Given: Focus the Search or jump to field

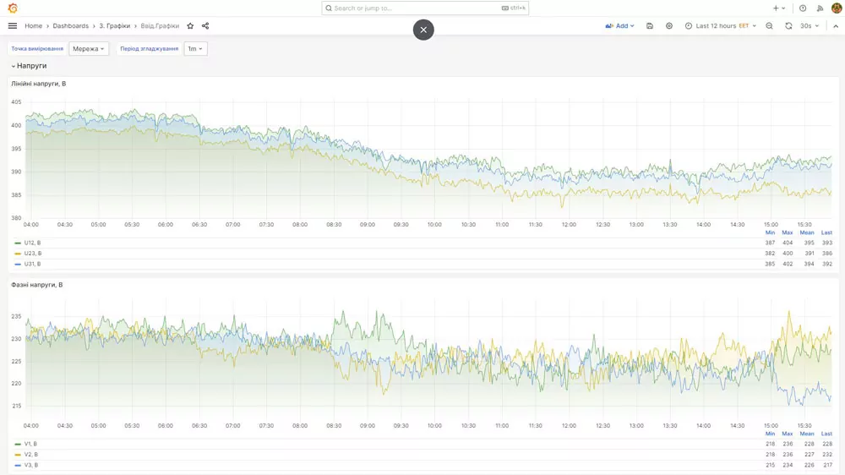Looking at the screenshot, I should click(x=425, y=8).
